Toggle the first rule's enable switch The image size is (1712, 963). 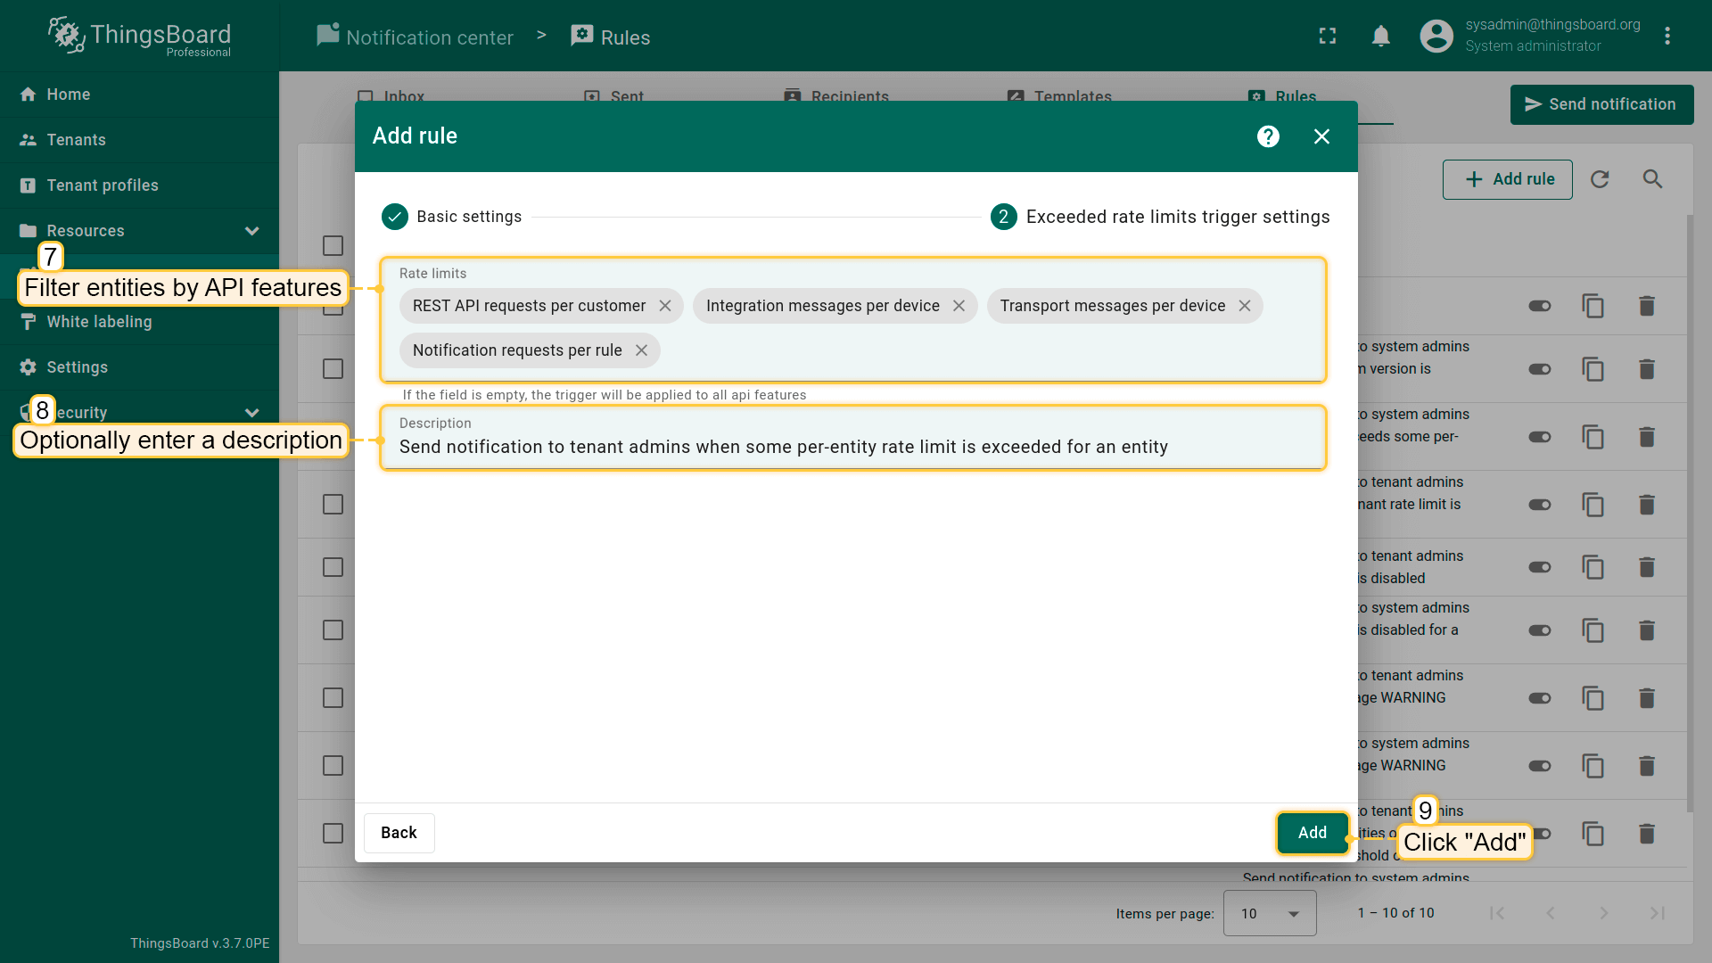[1540, 306]
